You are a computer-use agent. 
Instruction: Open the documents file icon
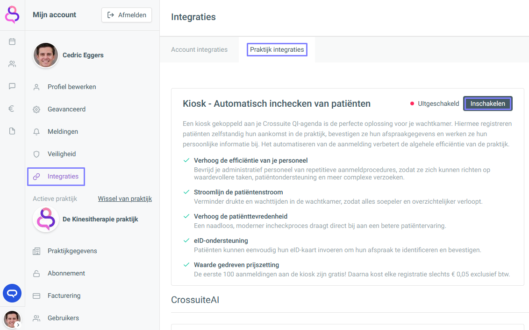(12, 131)
